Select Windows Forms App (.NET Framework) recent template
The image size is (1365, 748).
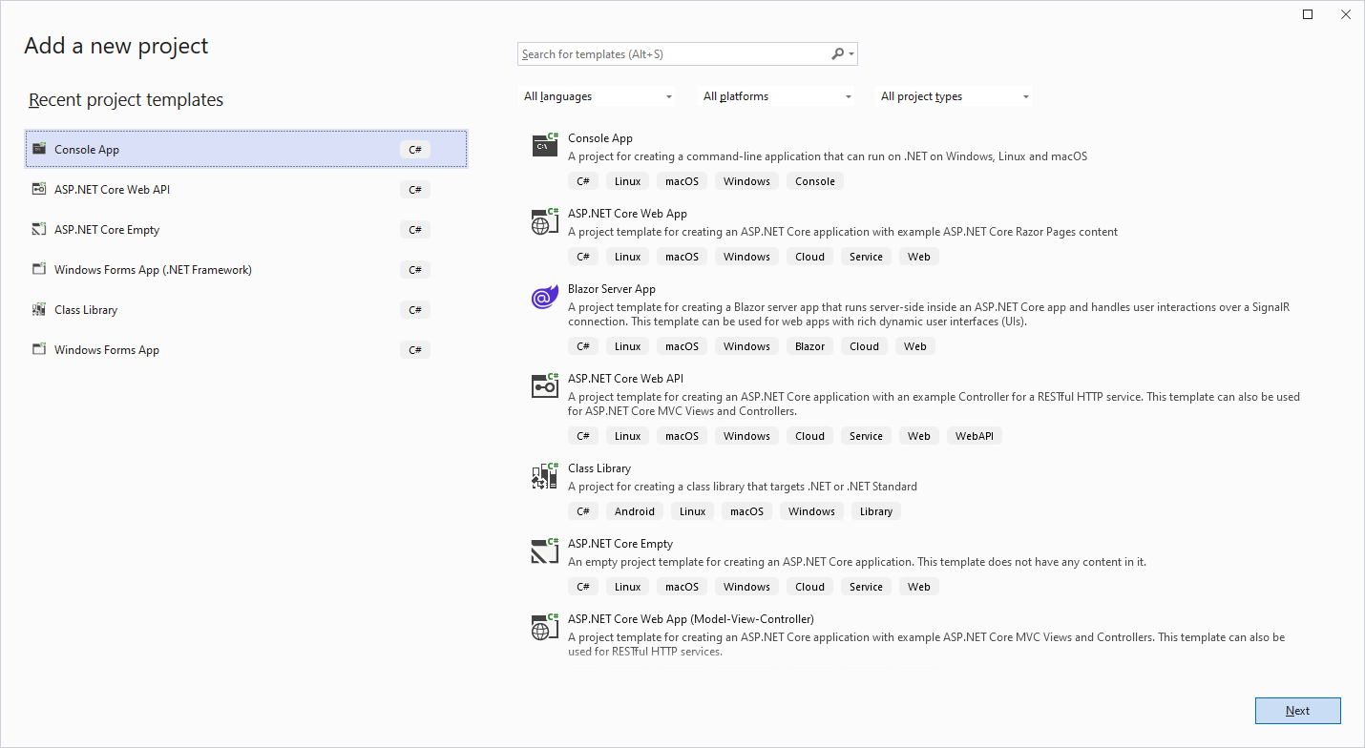coord(246,269)
